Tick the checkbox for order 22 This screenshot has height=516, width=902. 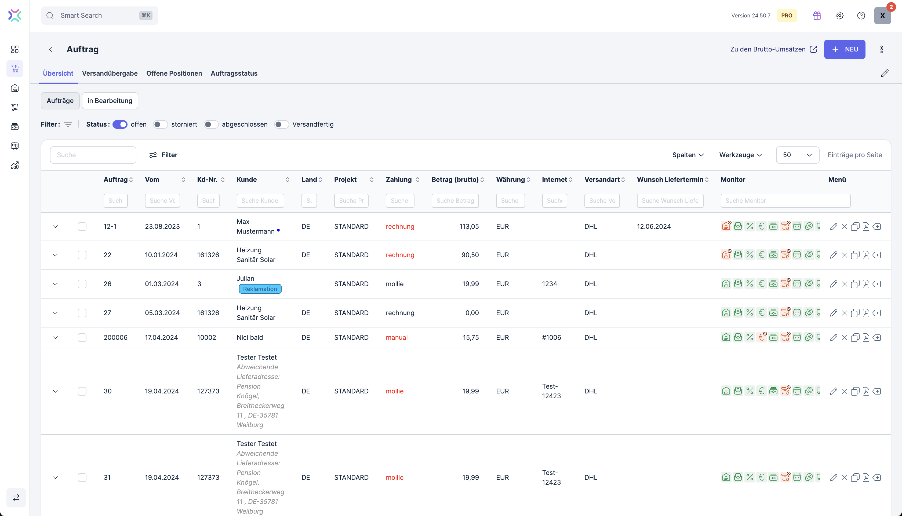[82, 255]
